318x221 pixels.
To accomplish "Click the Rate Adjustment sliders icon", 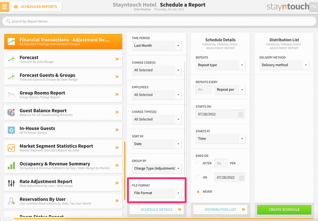I will click(11, 183).
